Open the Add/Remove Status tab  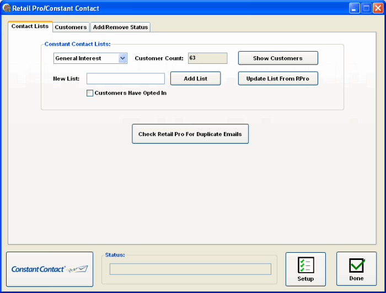pos(120,27)
